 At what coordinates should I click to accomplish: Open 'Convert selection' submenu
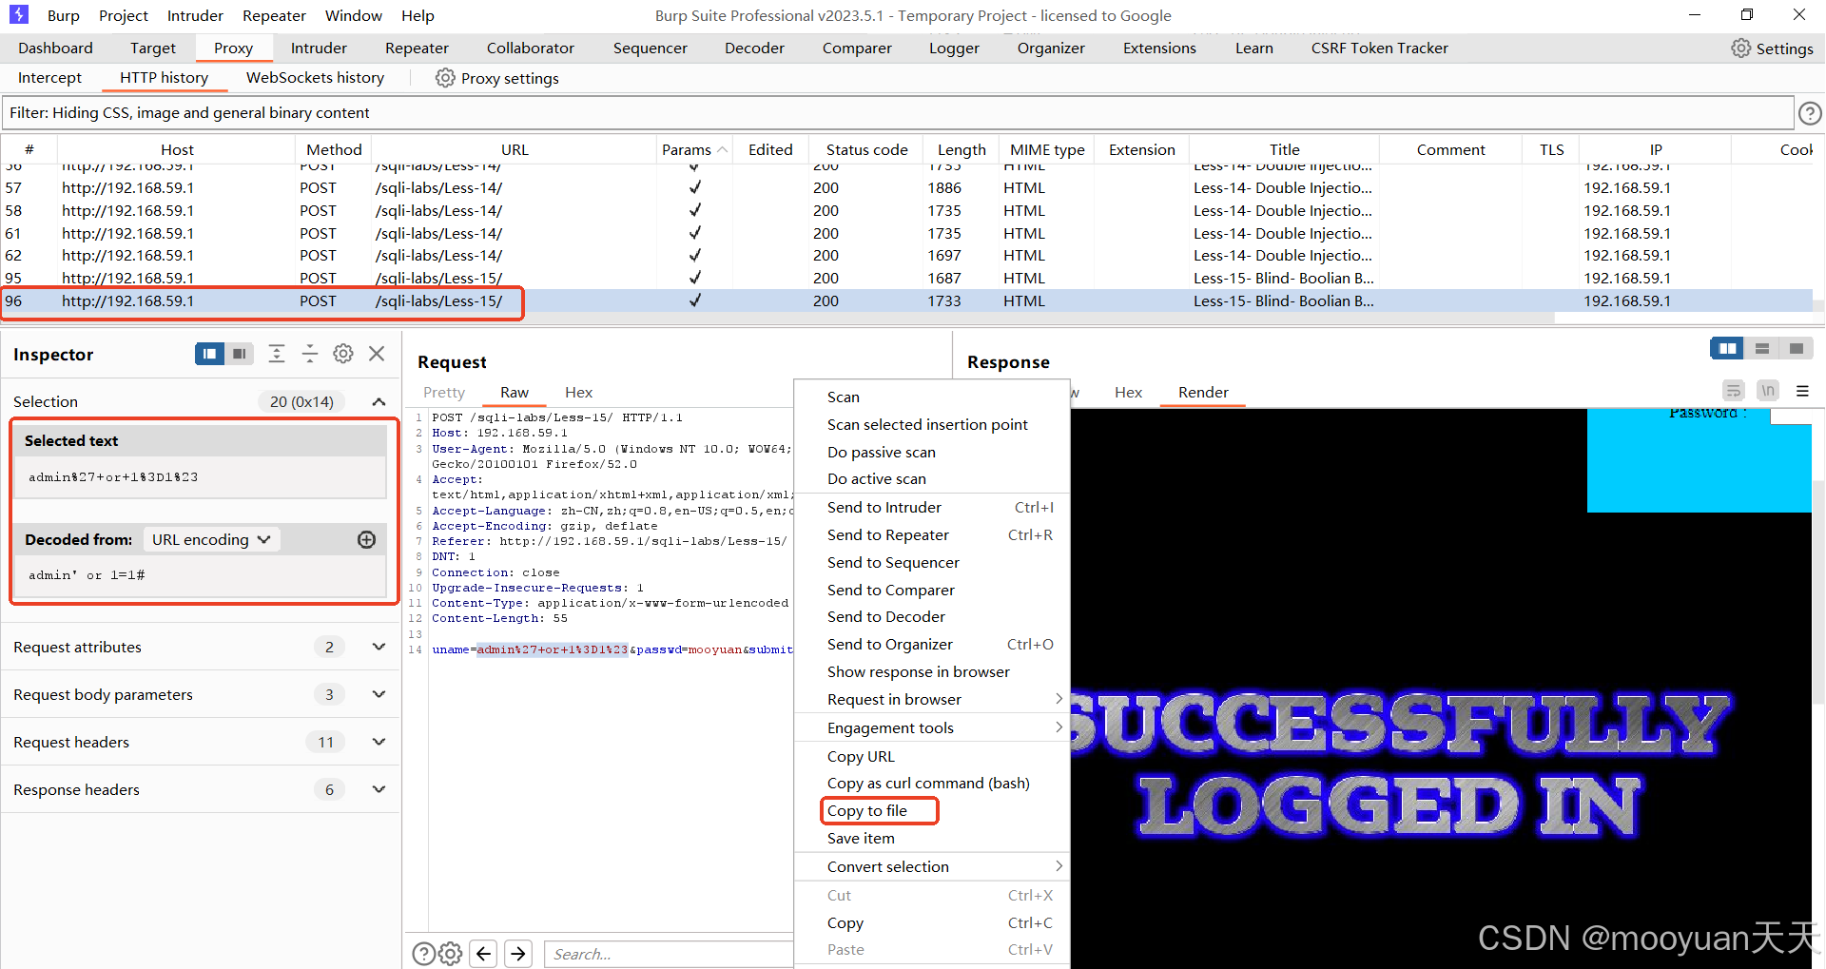click(x=932, y=867)
